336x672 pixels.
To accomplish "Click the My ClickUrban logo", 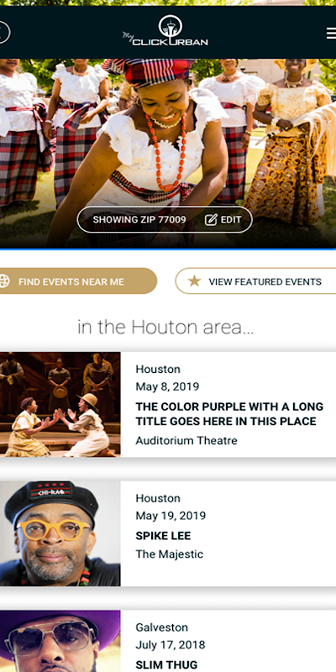I will pos(165,31).
